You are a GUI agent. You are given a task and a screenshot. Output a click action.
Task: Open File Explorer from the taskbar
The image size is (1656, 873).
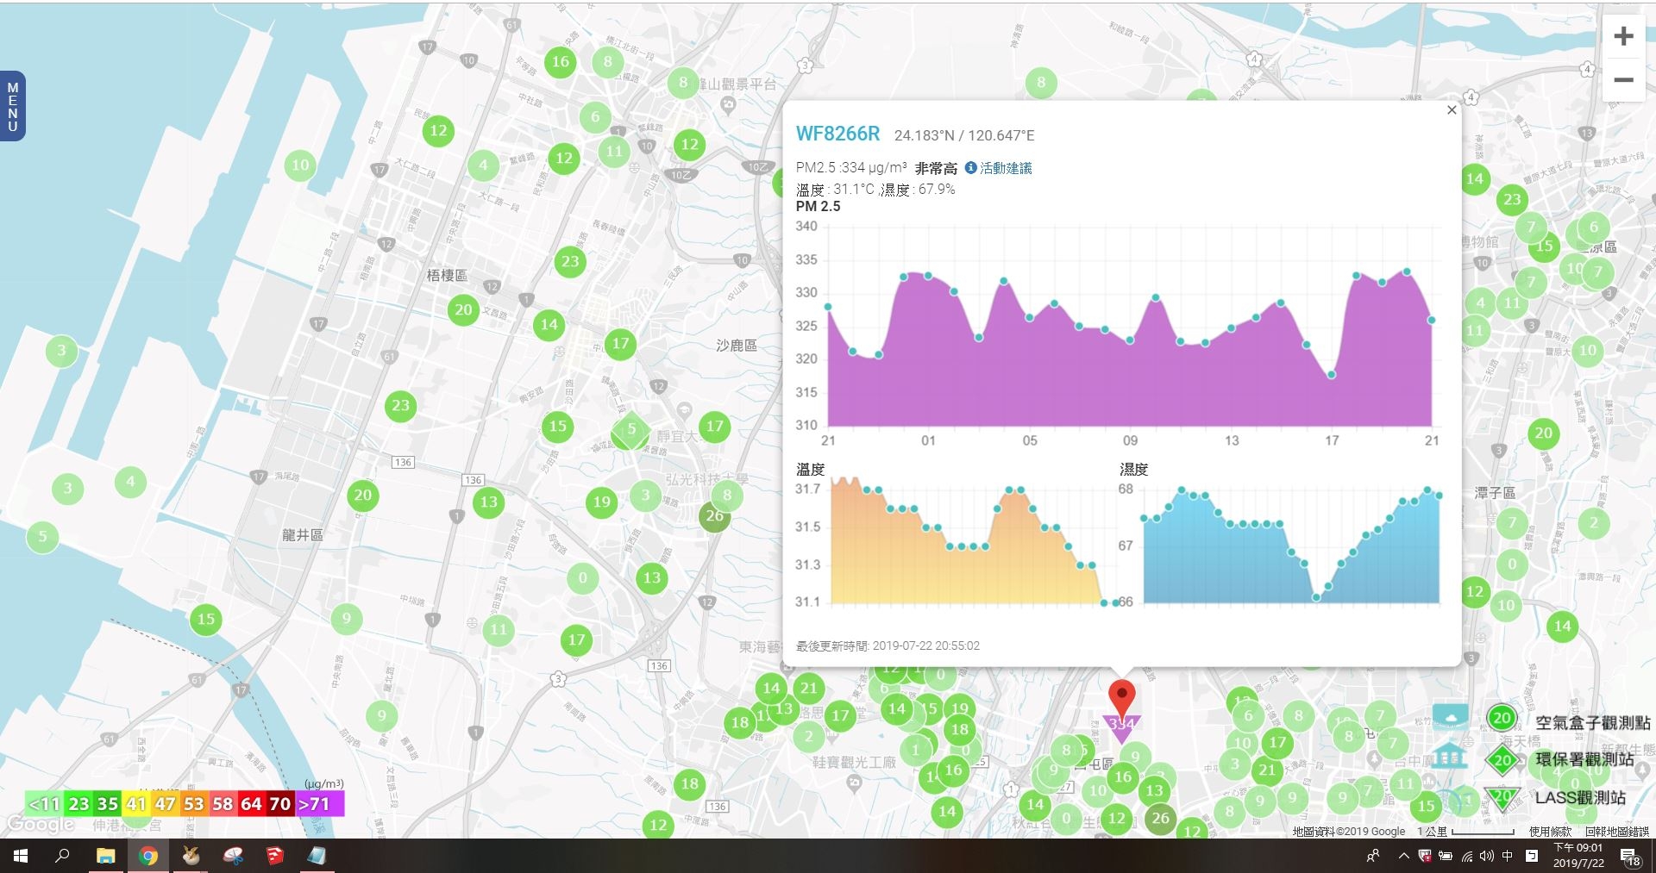[x=105, y=856]
